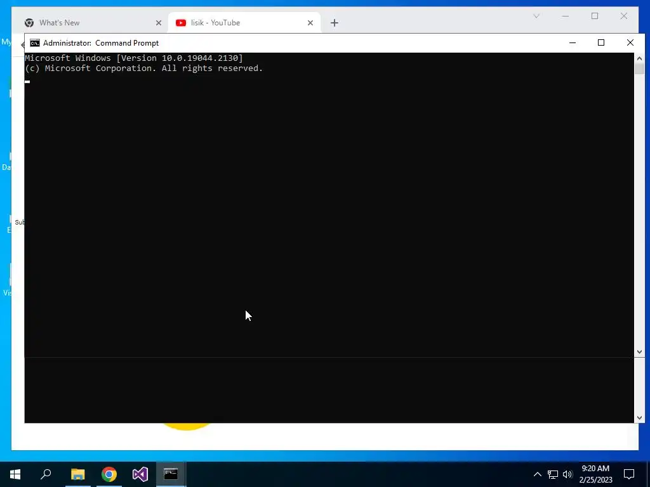Open a new Chrome tab
This screenshot has width=650, height=487.
click(x=335, y=23)
